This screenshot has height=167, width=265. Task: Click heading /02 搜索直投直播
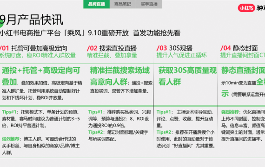[112, 48]
